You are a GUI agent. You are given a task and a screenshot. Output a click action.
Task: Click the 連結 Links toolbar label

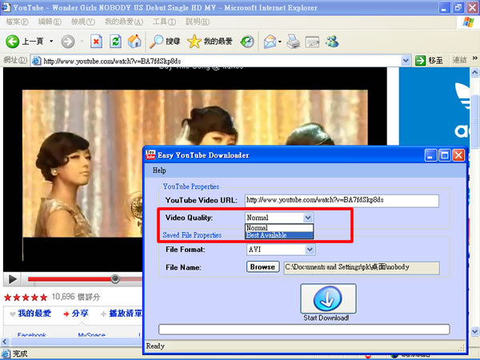[459, 60]
